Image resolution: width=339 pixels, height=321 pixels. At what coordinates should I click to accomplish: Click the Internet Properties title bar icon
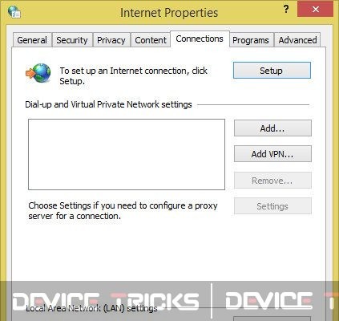click(14, 12)
